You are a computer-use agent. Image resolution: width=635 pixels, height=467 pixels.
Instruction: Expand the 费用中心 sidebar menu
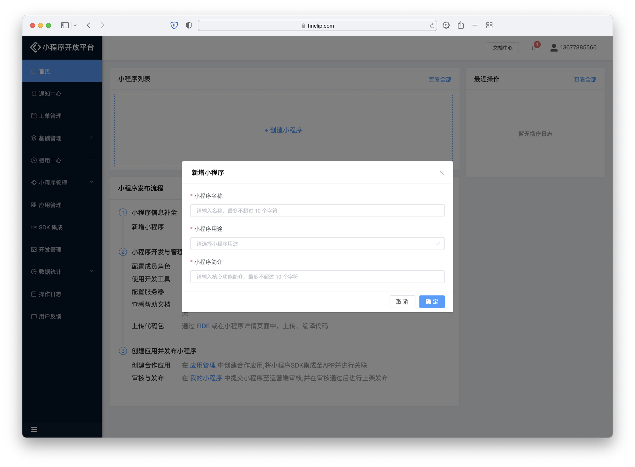click(62, 160)
